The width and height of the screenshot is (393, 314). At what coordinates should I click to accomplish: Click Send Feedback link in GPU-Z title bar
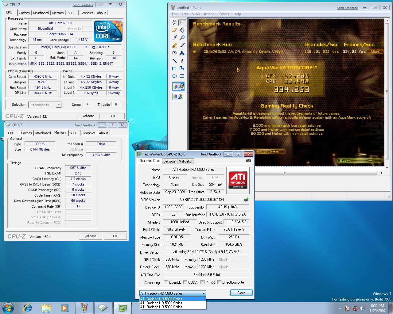pos(211,155)
